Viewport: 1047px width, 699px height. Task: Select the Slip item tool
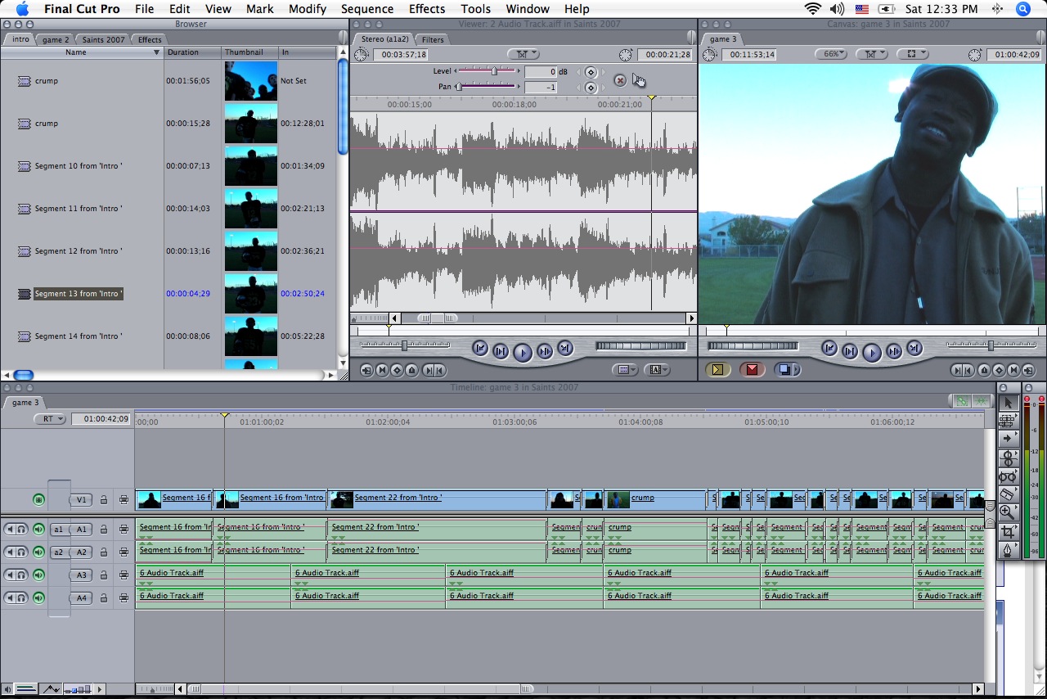pyautogui.click(x=1008, y=476)
